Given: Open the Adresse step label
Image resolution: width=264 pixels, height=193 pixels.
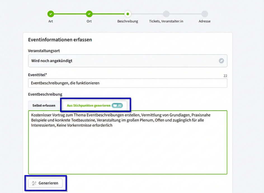Looking at the screenshot, I should [x=205, y=21].
